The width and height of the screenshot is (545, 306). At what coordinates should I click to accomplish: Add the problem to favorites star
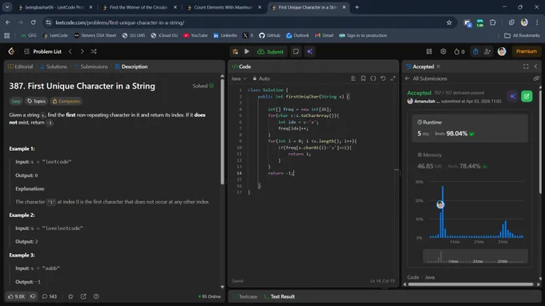click(x=71, y=296)
